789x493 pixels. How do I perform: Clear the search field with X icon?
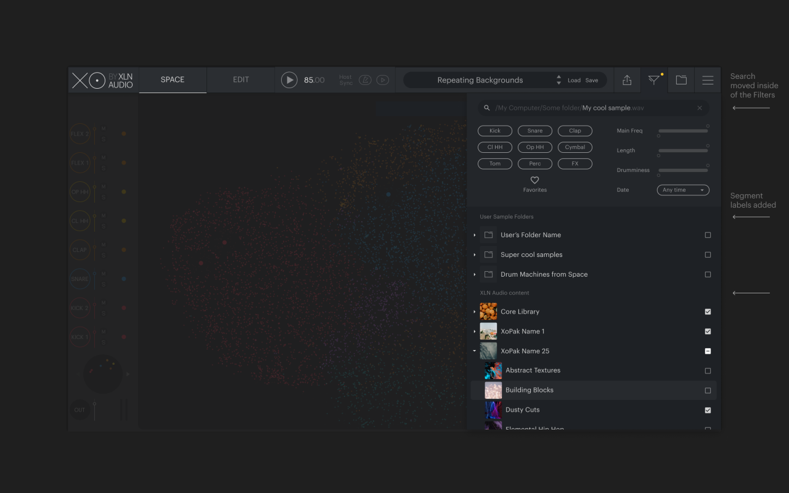click(x=700, y=108)
